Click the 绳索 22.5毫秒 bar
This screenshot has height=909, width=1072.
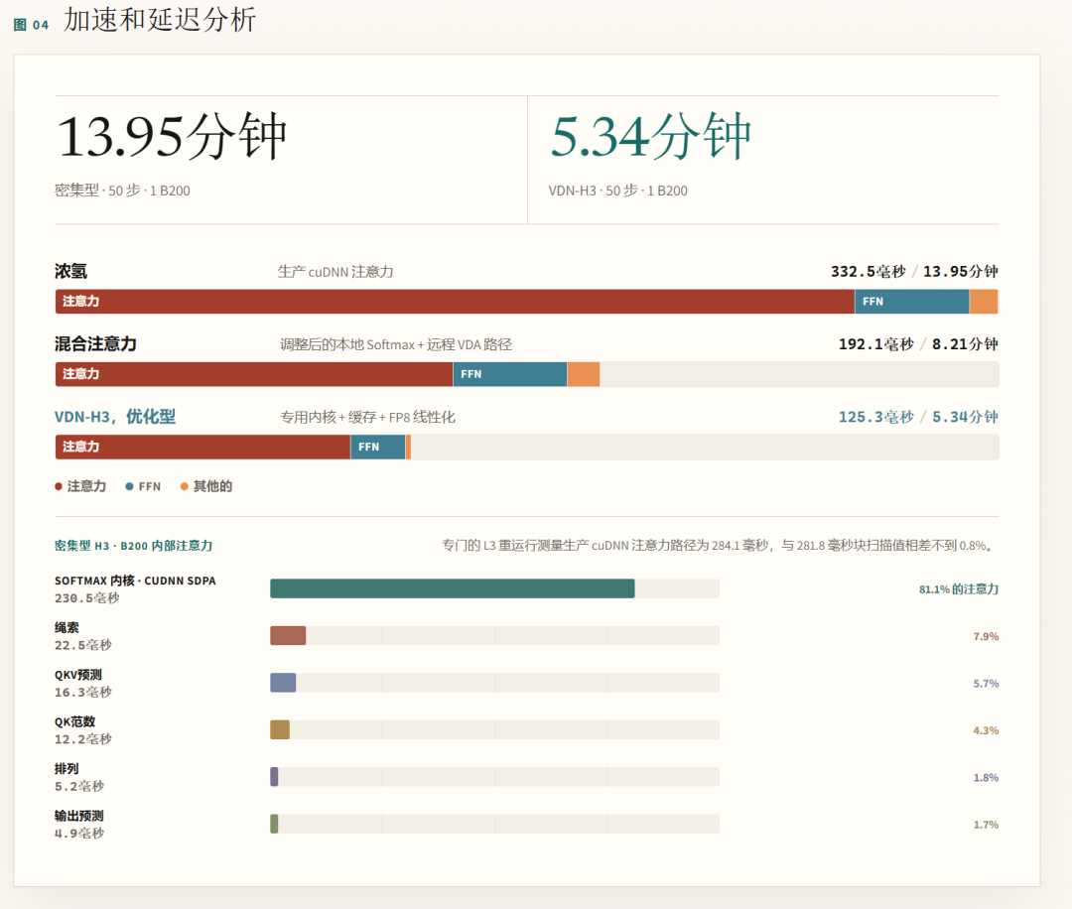(x=288, y=636)
